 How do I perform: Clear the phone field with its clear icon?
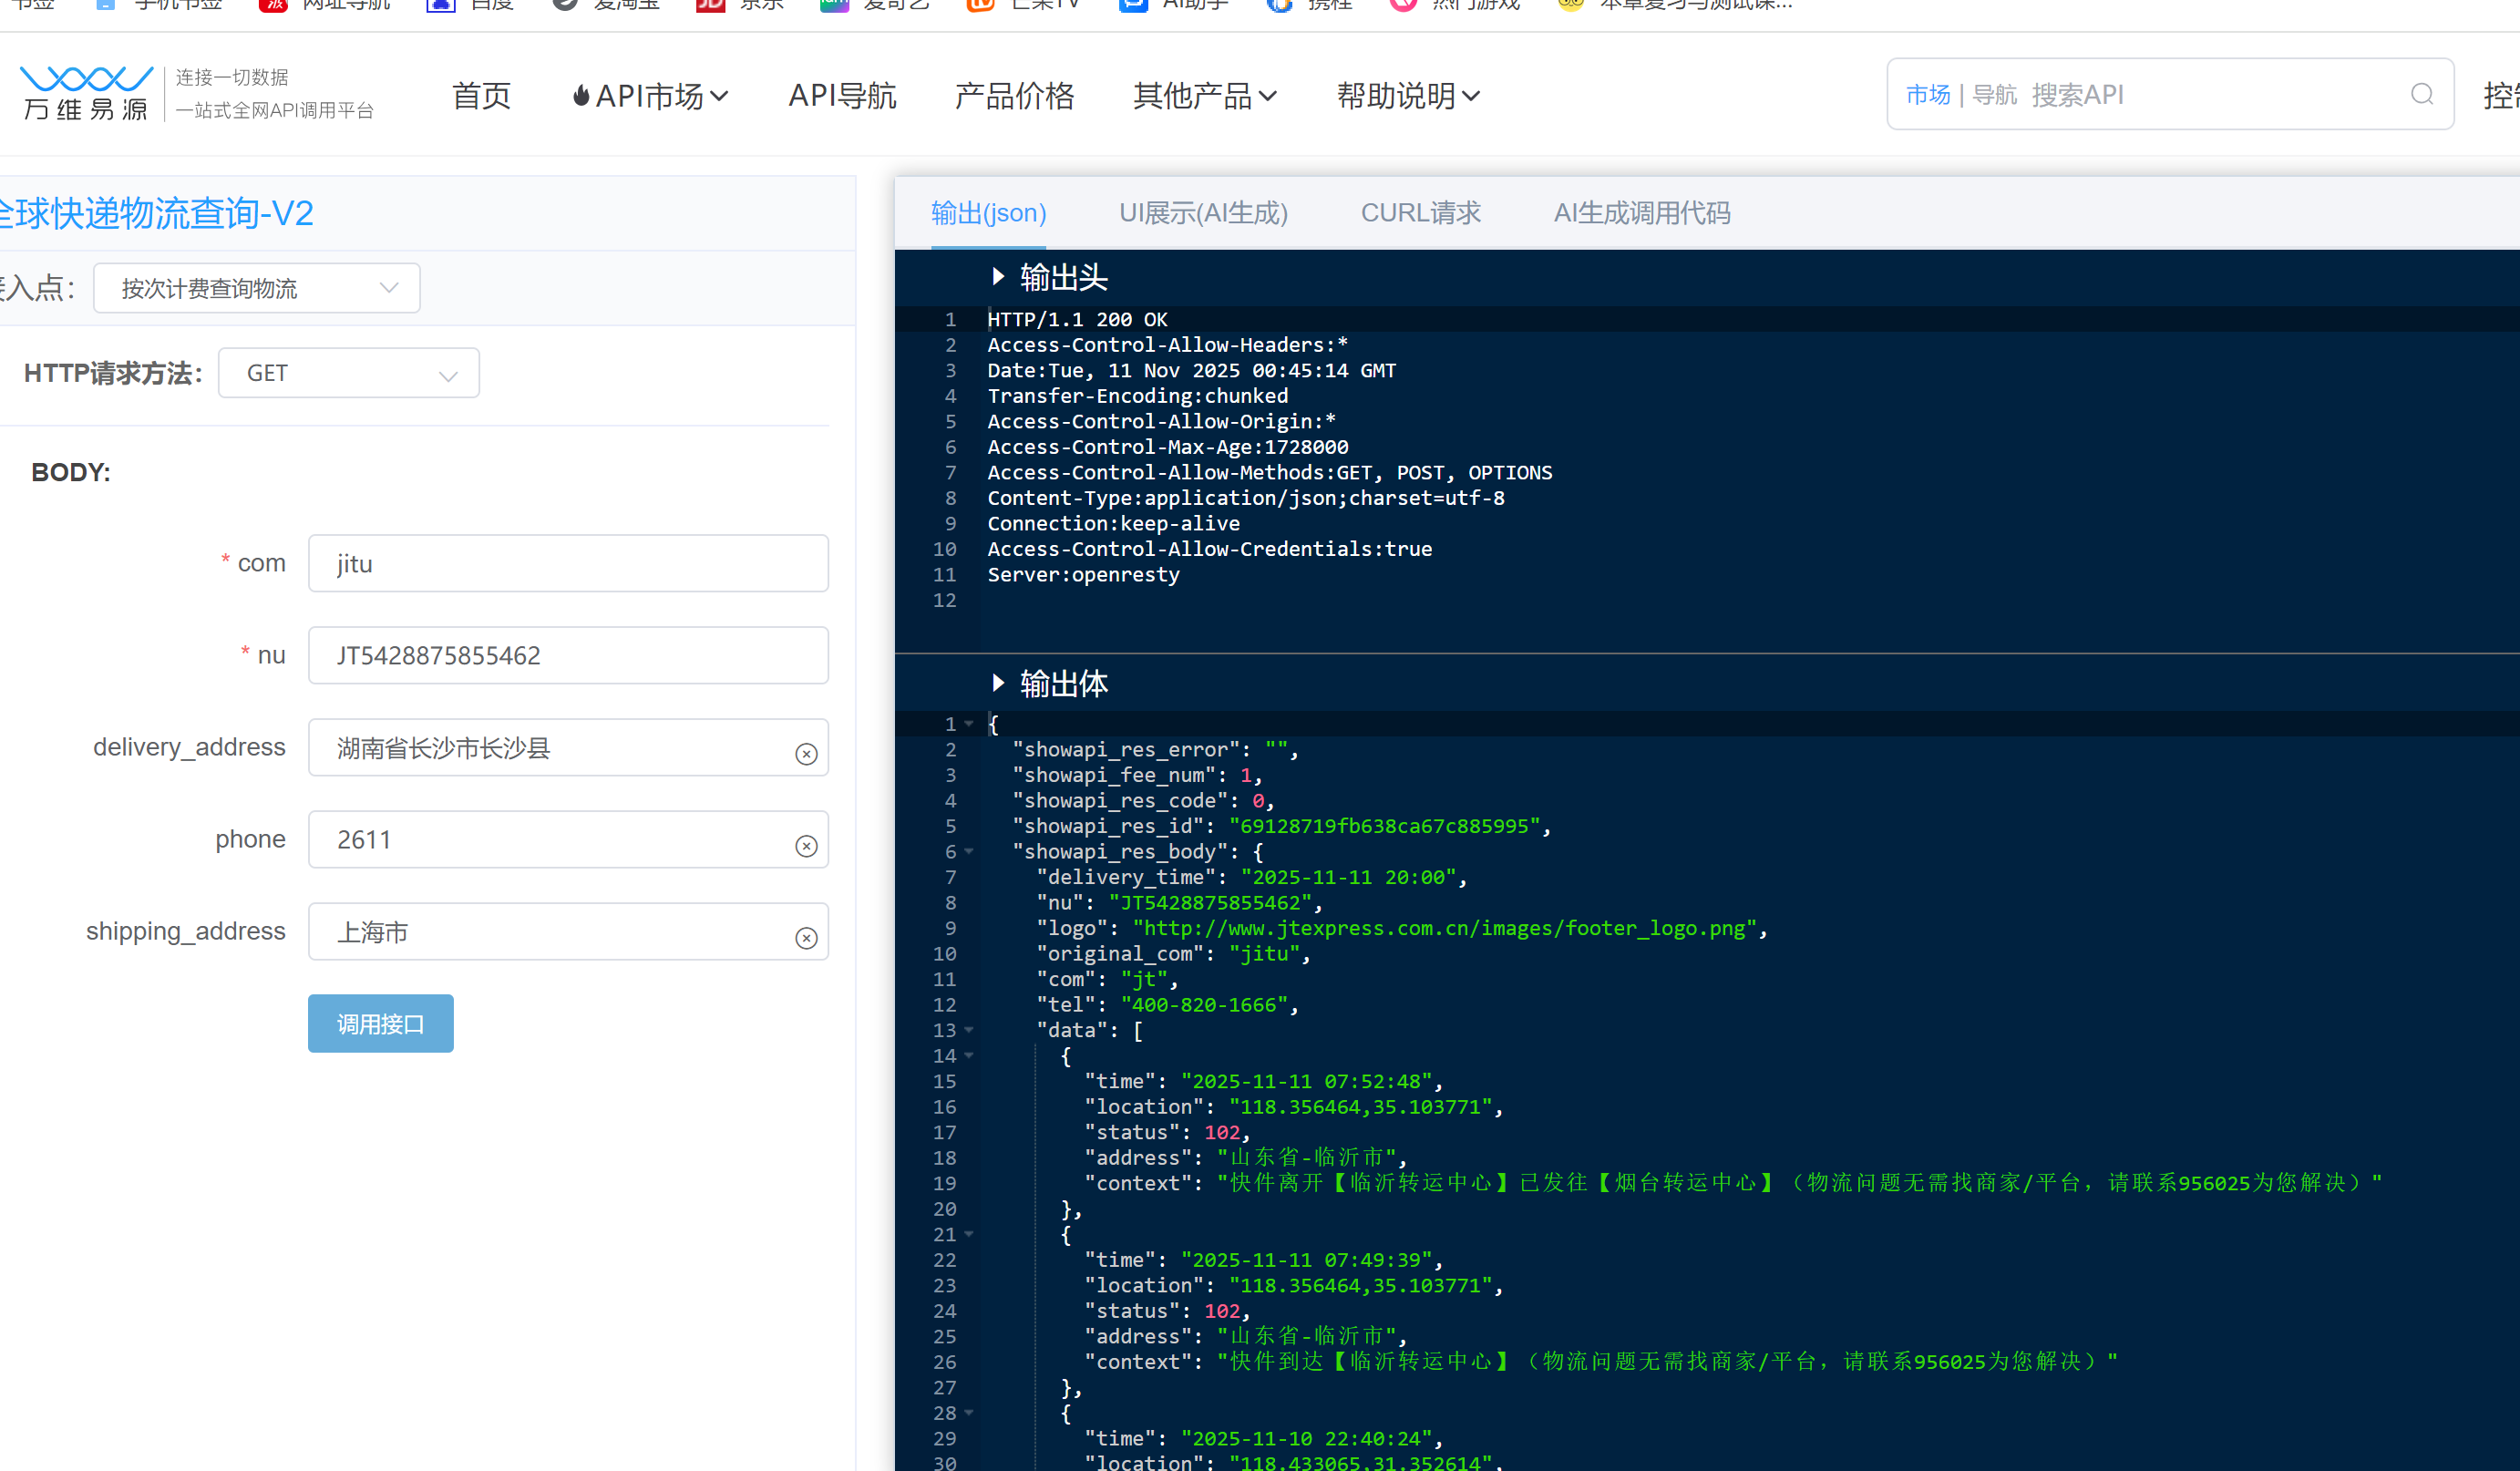[806, 845]
